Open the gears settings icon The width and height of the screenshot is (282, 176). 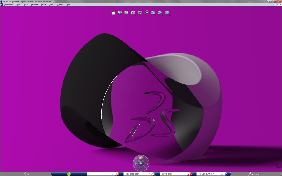click(x=146, y=12)
